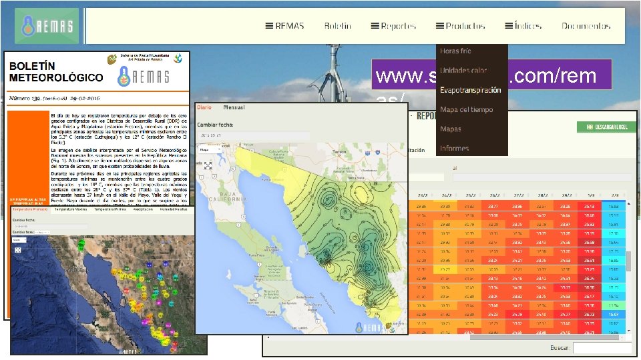Sort by the 25/2 column header
641x360 pixels.
tap(471, 195)
